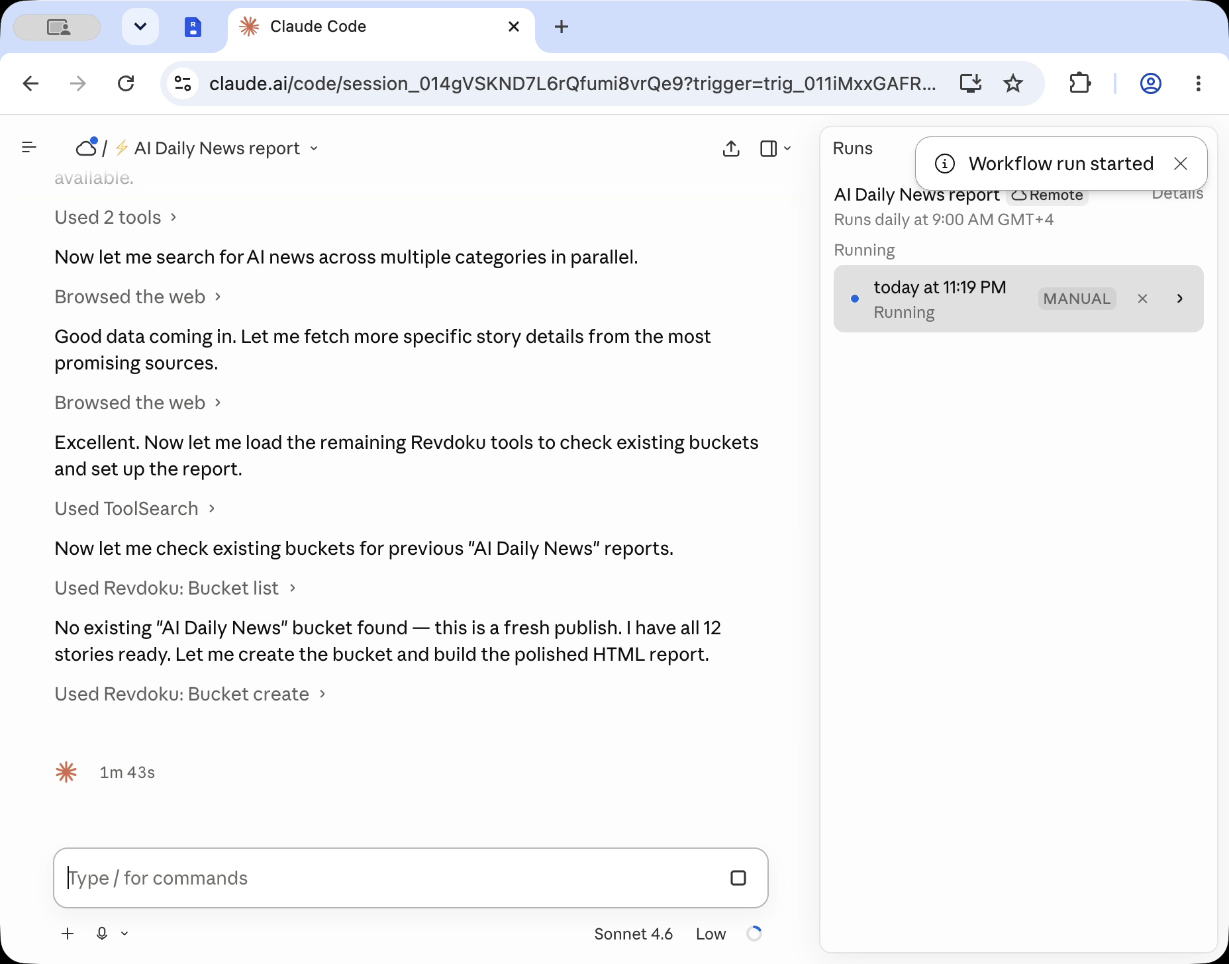Image resolution: width=1229 pixels, height=964 pixels.
Task: Open the Sonnet 4.6 model selector
Action: coord(633,934)
